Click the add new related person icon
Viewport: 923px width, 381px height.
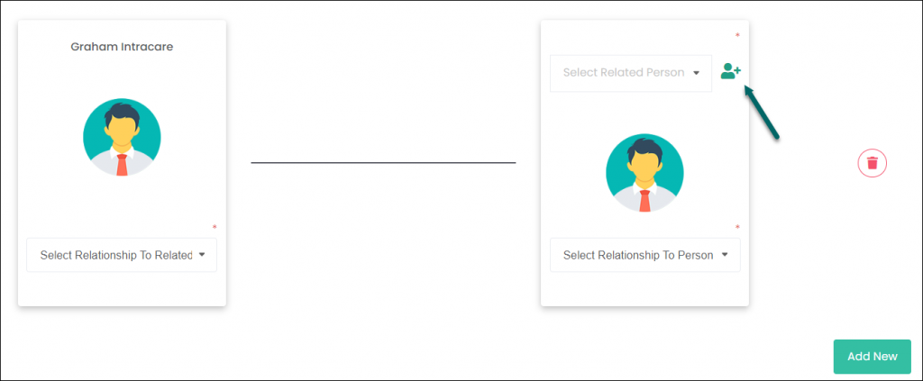point(730,72)
